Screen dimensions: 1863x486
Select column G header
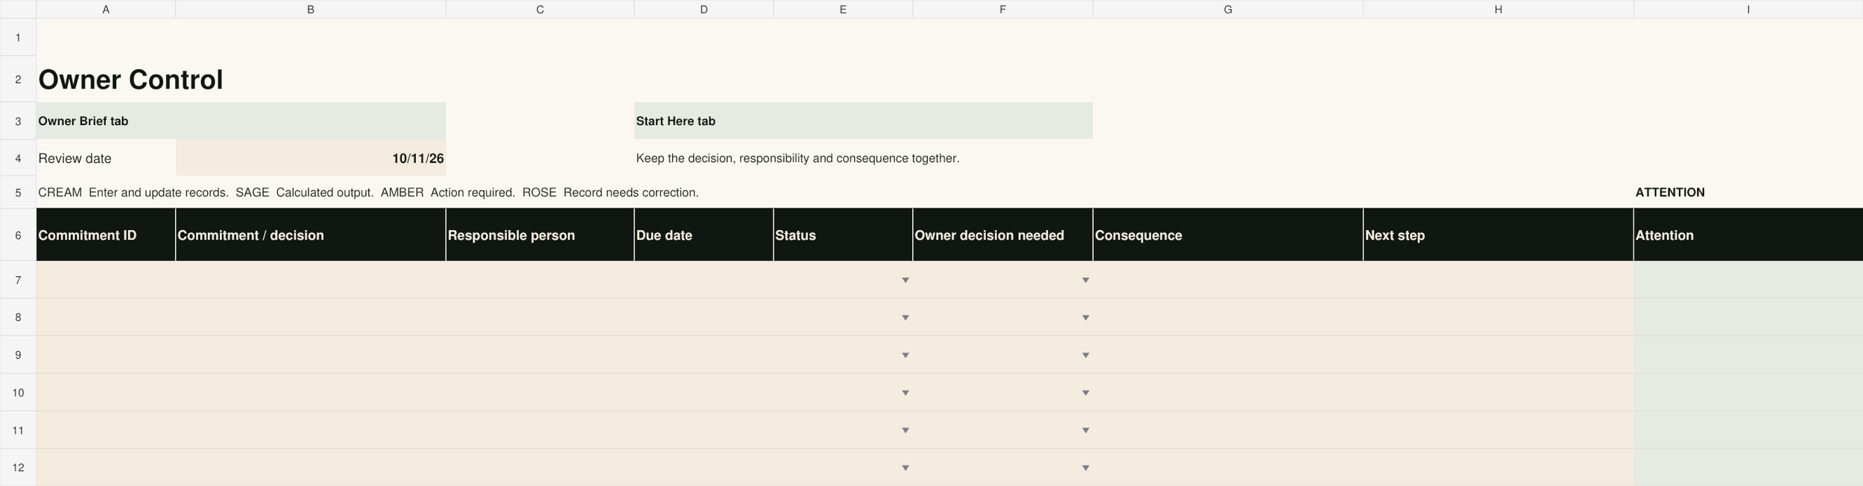[x=1228, y=9]
